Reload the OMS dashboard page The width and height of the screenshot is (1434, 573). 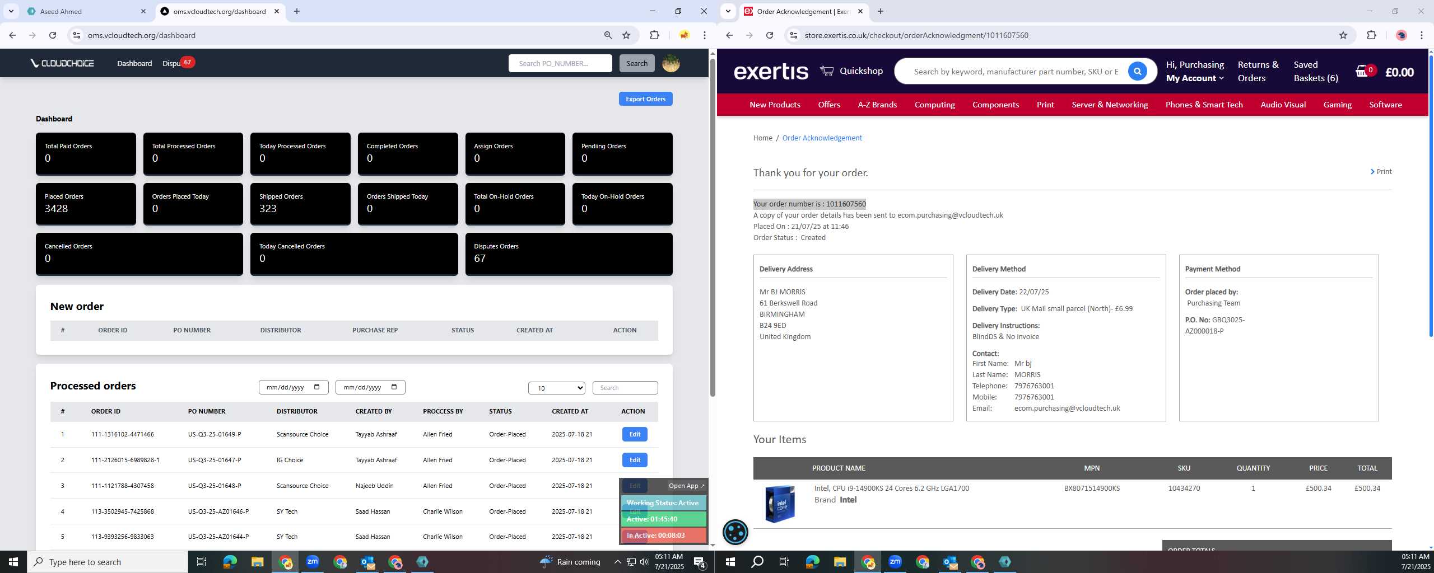click(53, 35)
